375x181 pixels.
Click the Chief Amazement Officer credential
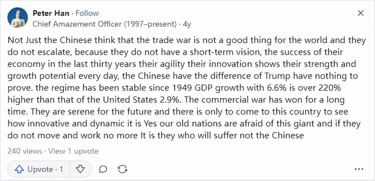pos(104,24)
